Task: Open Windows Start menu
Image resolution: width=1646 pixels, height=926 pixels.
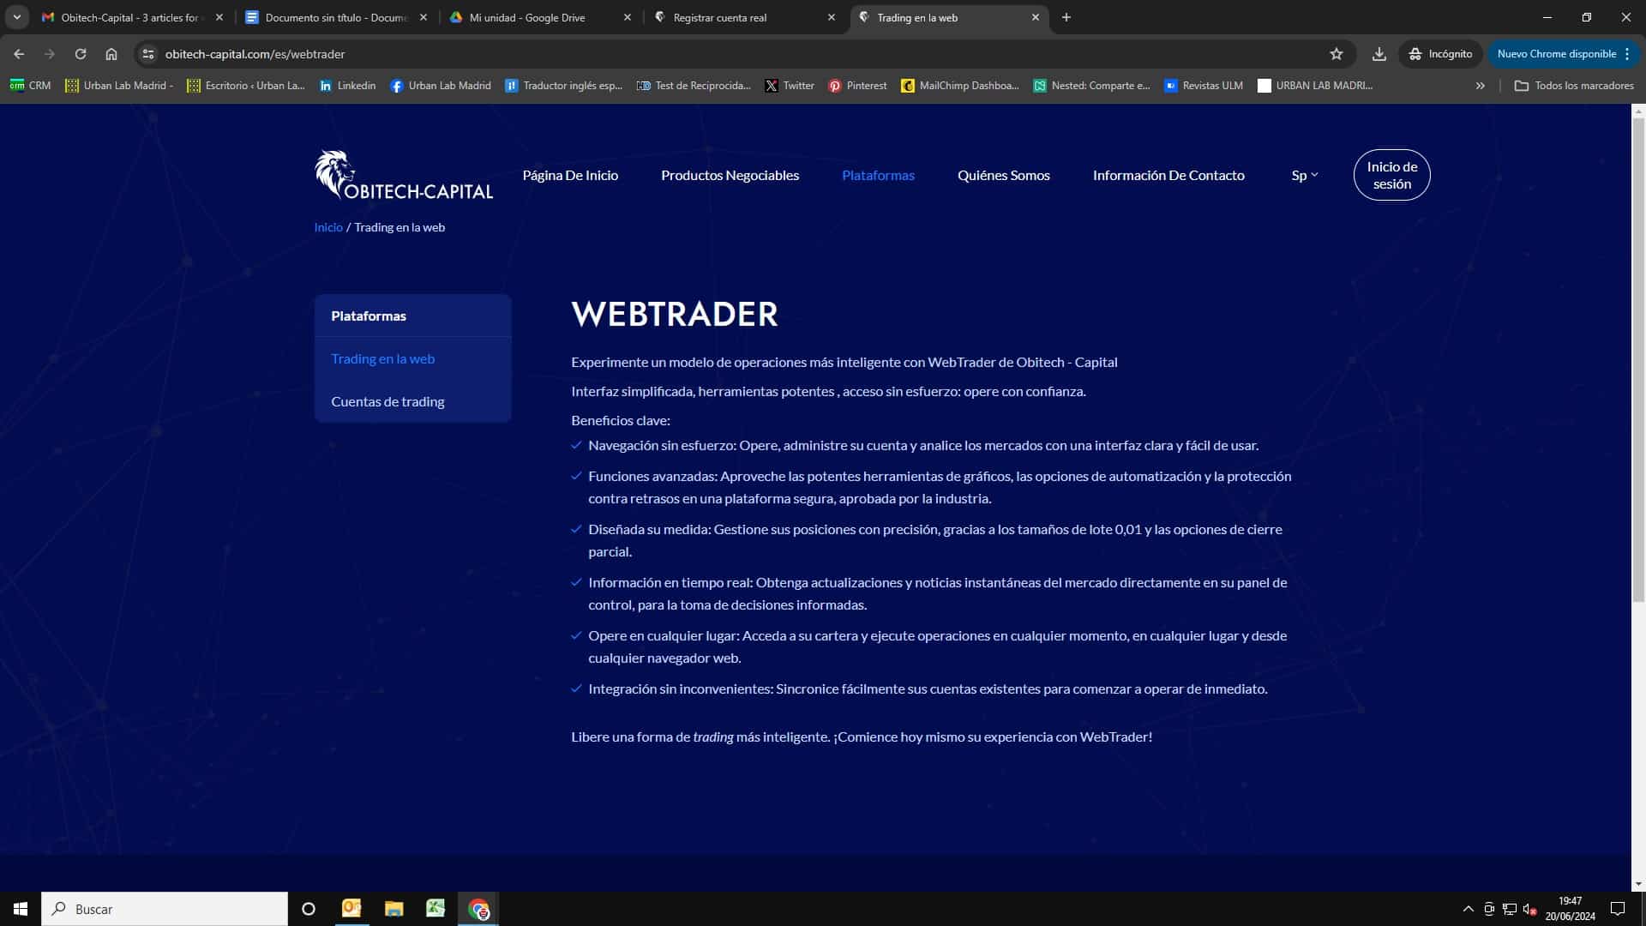Action: [21, 909]
